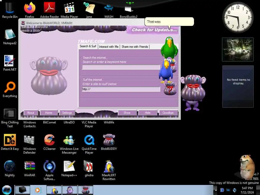The width and height of the screenshot is (260, 195).
Task: Click the green parrot desktop character
Action: point(169,48)
